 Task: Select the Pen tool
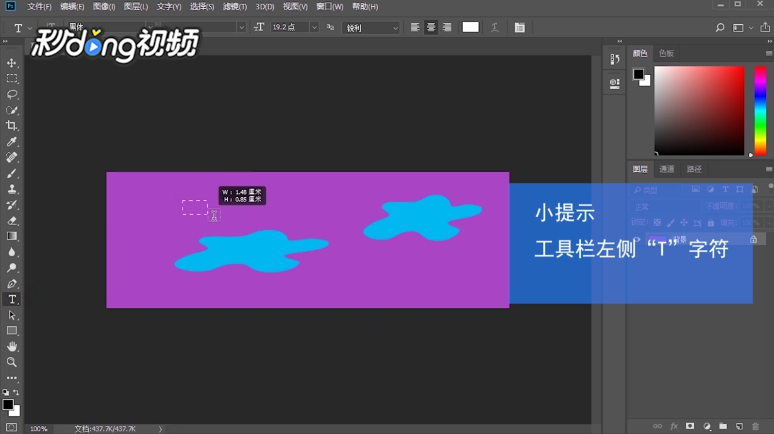tap(12, 283)
